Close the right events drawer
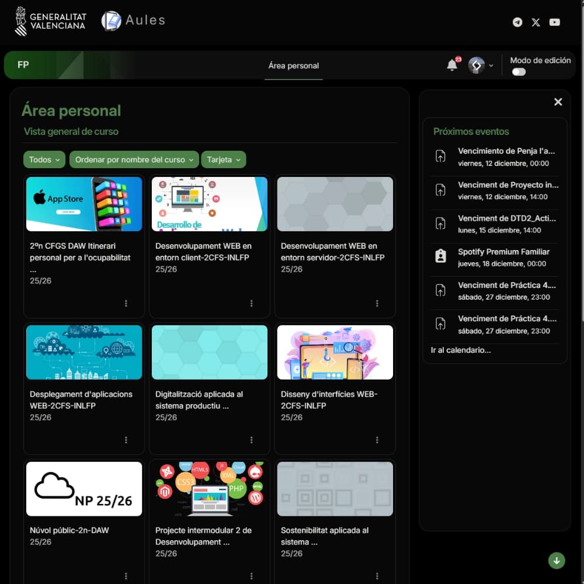Image resolution: width=584 pixels, height=584 pixels. pos(558,102)
